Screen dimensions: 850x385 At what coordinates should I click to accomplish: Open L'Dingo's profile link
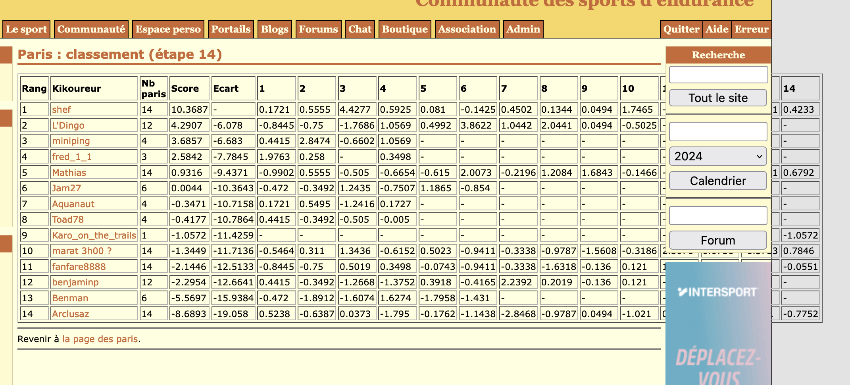click(68, 125)
